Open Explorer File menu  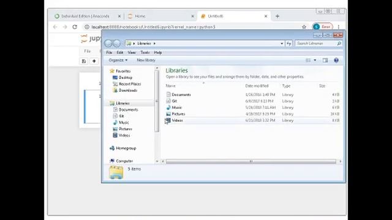coord(109,53)
